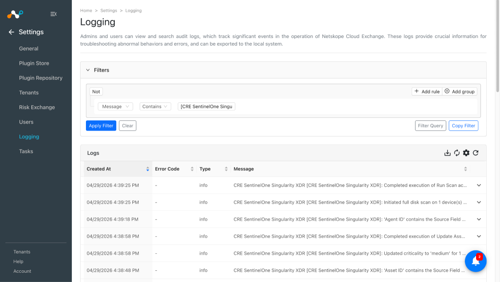This screenshot has width=500, height=282.
Task: Go back using the Settings arrow icon
Action: [x=12, y=32]
